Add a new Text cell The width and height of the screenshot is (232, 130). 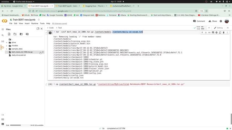coord(59,28)
